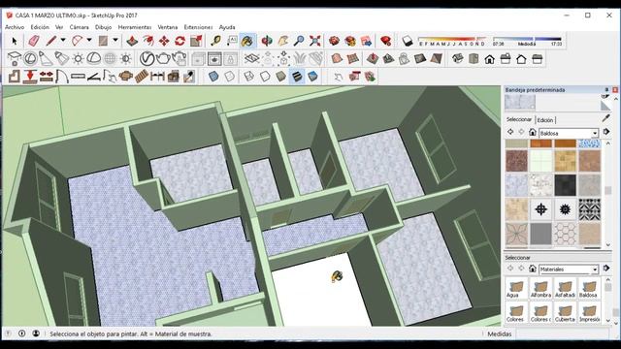This screenshot has width=621, height=349.
Task: Select the Move tool red arrows
Action: pos(164,41)
